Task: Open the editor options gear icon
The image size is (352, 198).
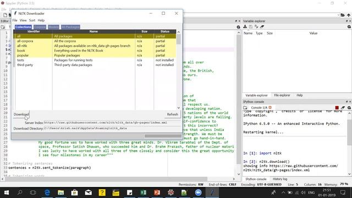Action: (x=238, y=27)
